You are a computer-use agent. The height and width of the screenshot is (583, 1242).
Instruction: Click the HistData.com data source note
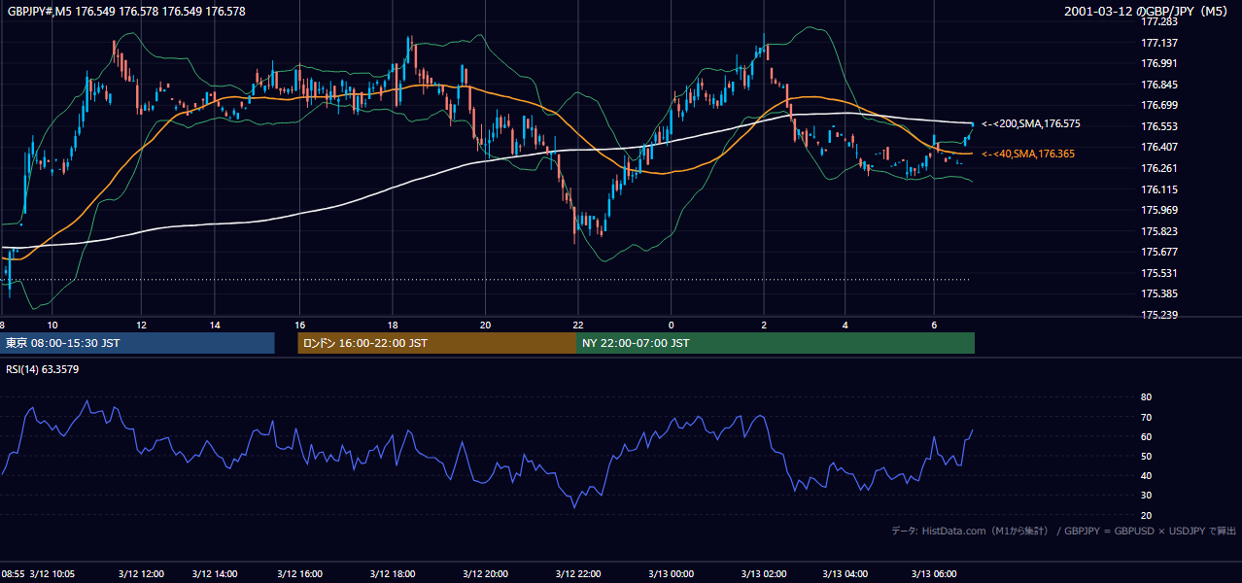coord(1064,531)
